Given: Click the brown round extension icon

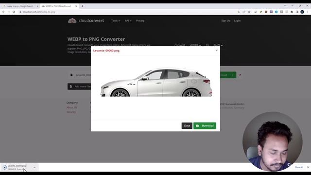Looking at the screenshot, I should 266,12.
